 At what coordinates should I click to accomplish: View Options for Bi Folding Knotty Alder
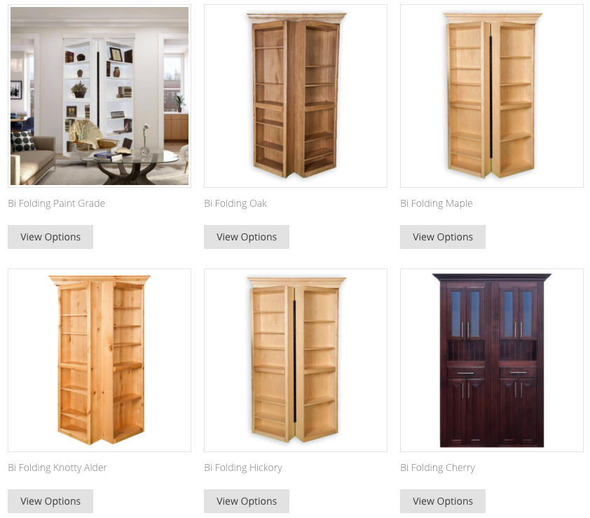(x=50, y=501)
